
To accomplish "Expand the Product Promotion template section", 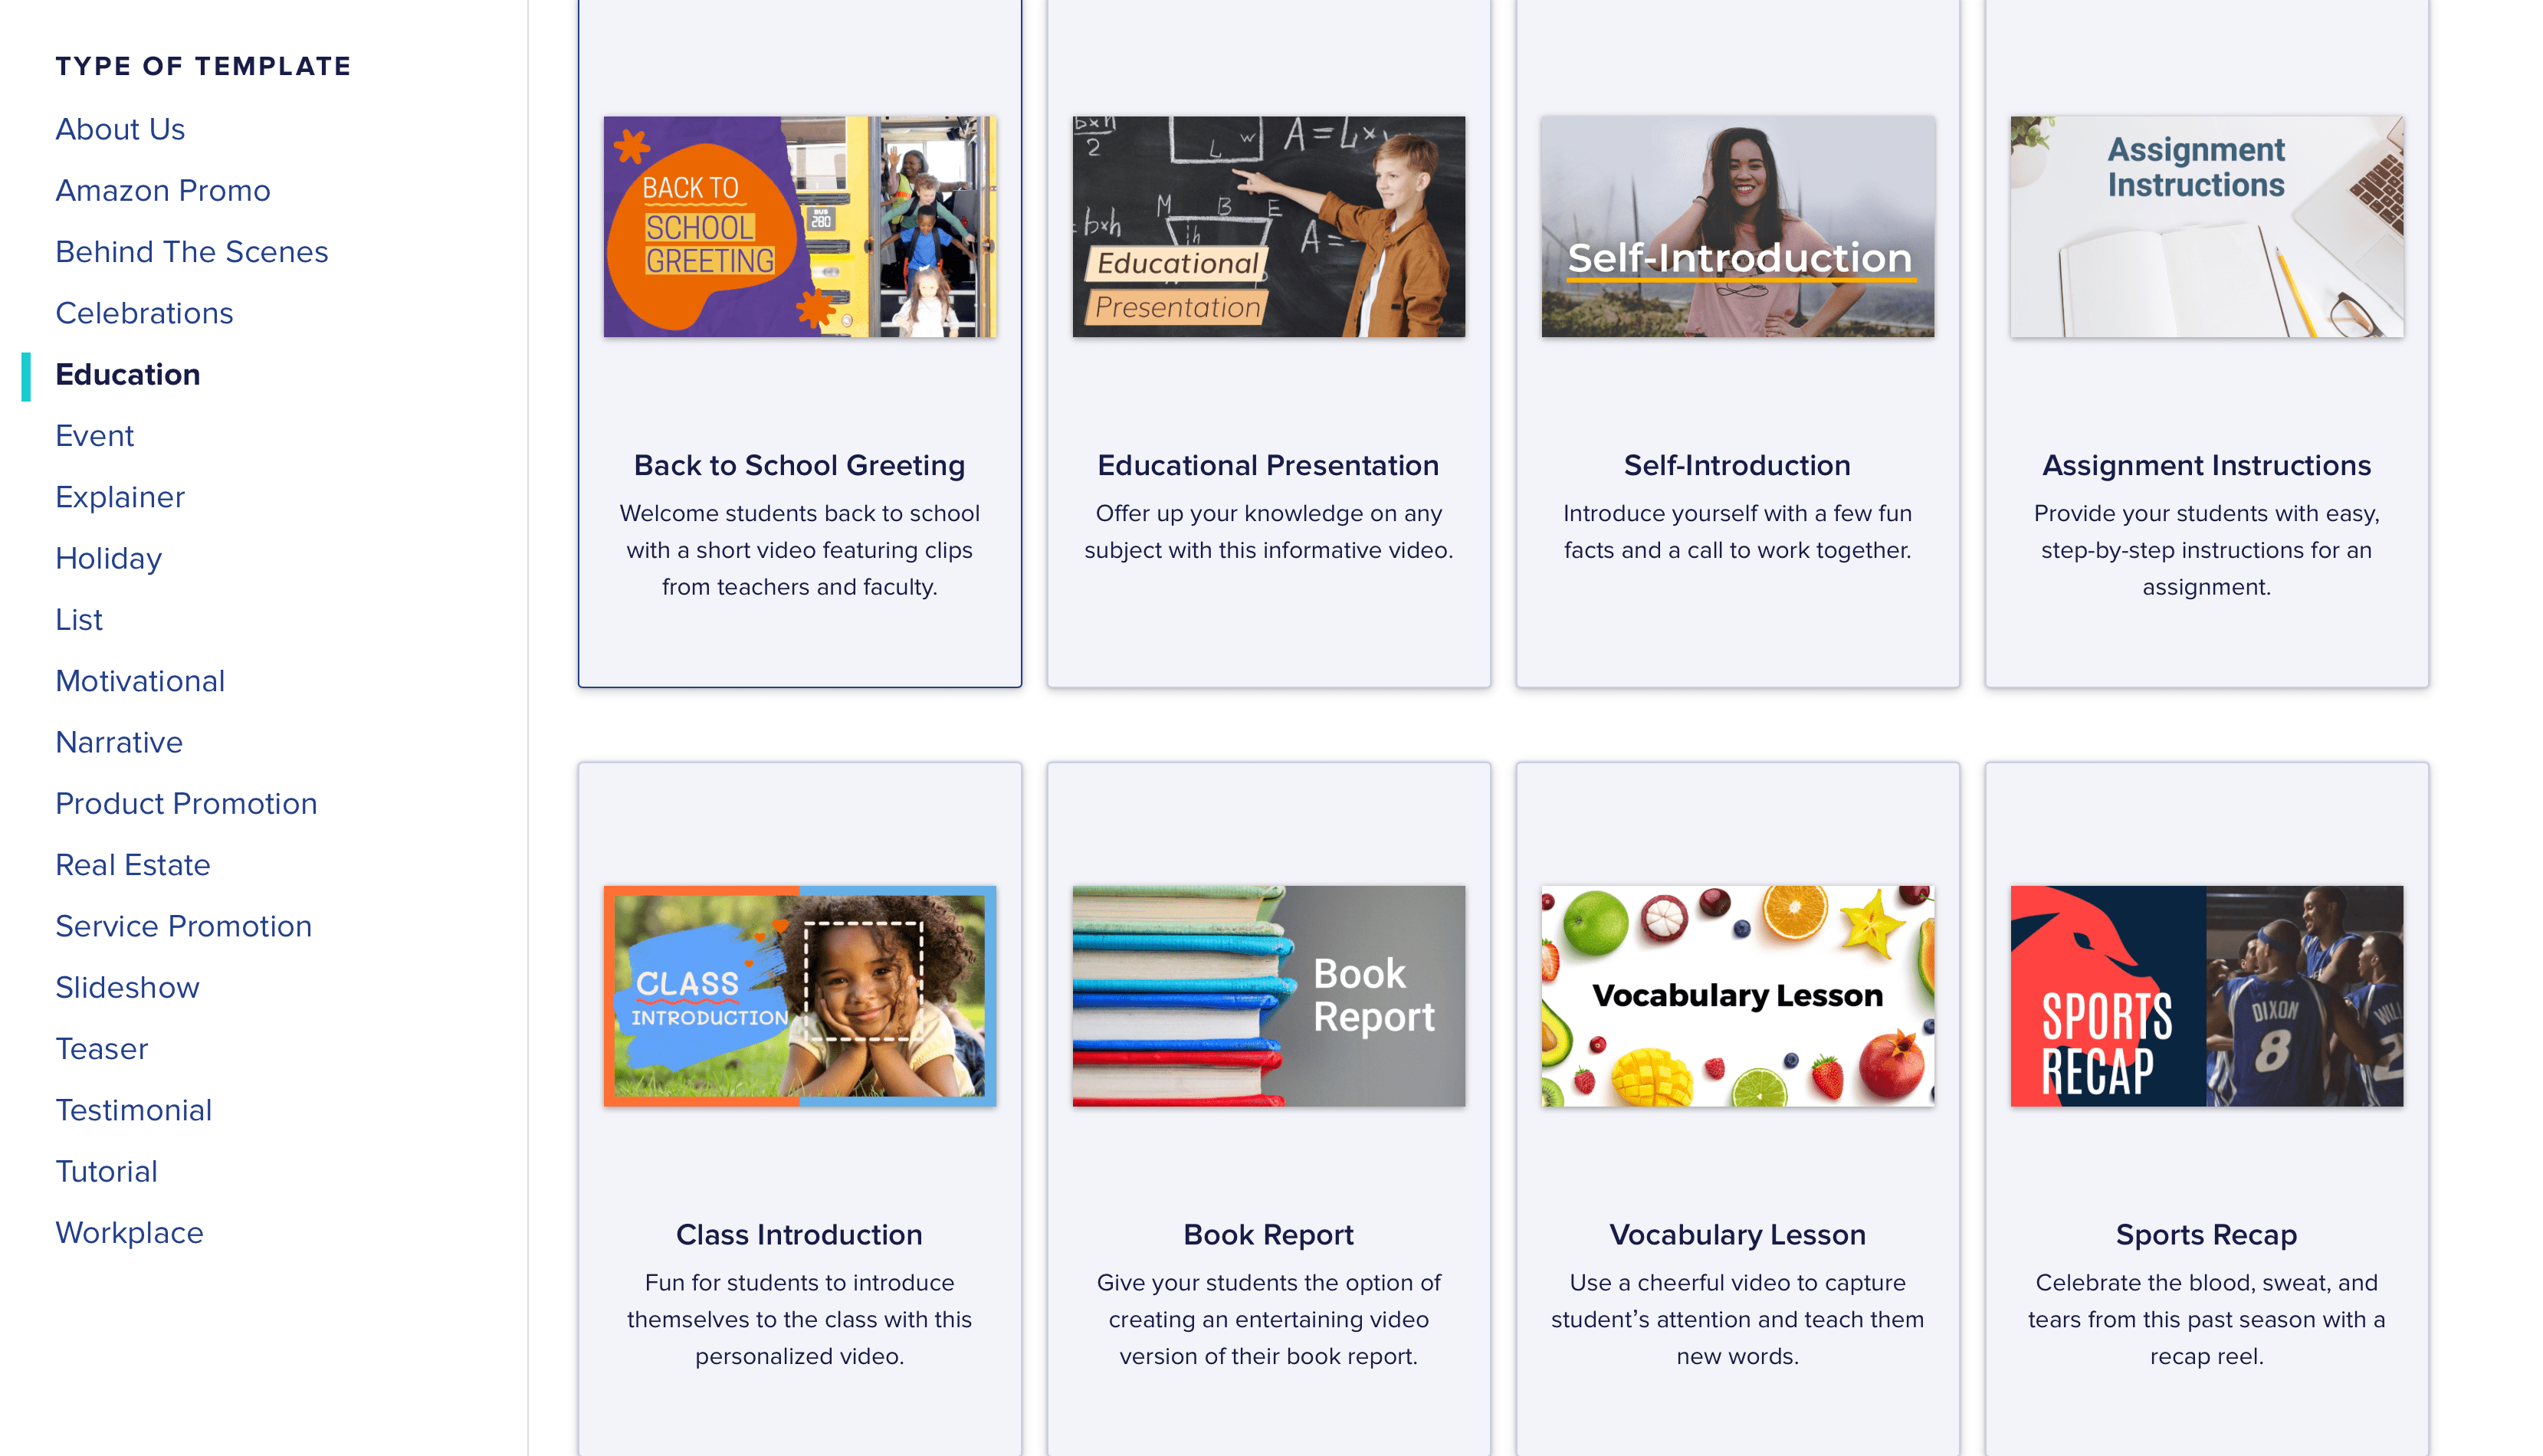I will tap(187, 803).
